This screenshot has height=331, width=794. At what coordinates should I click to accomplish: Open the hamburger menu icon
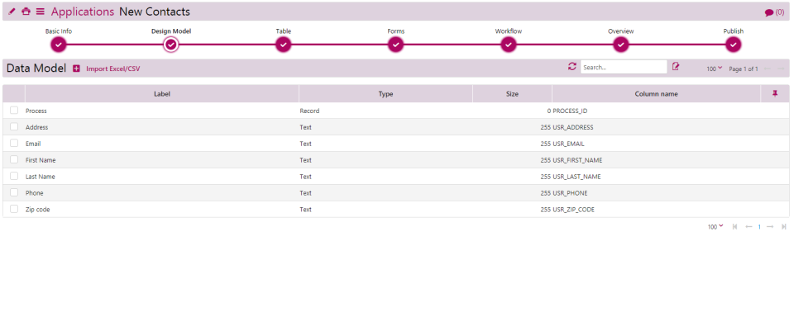(x=41, y=12)
